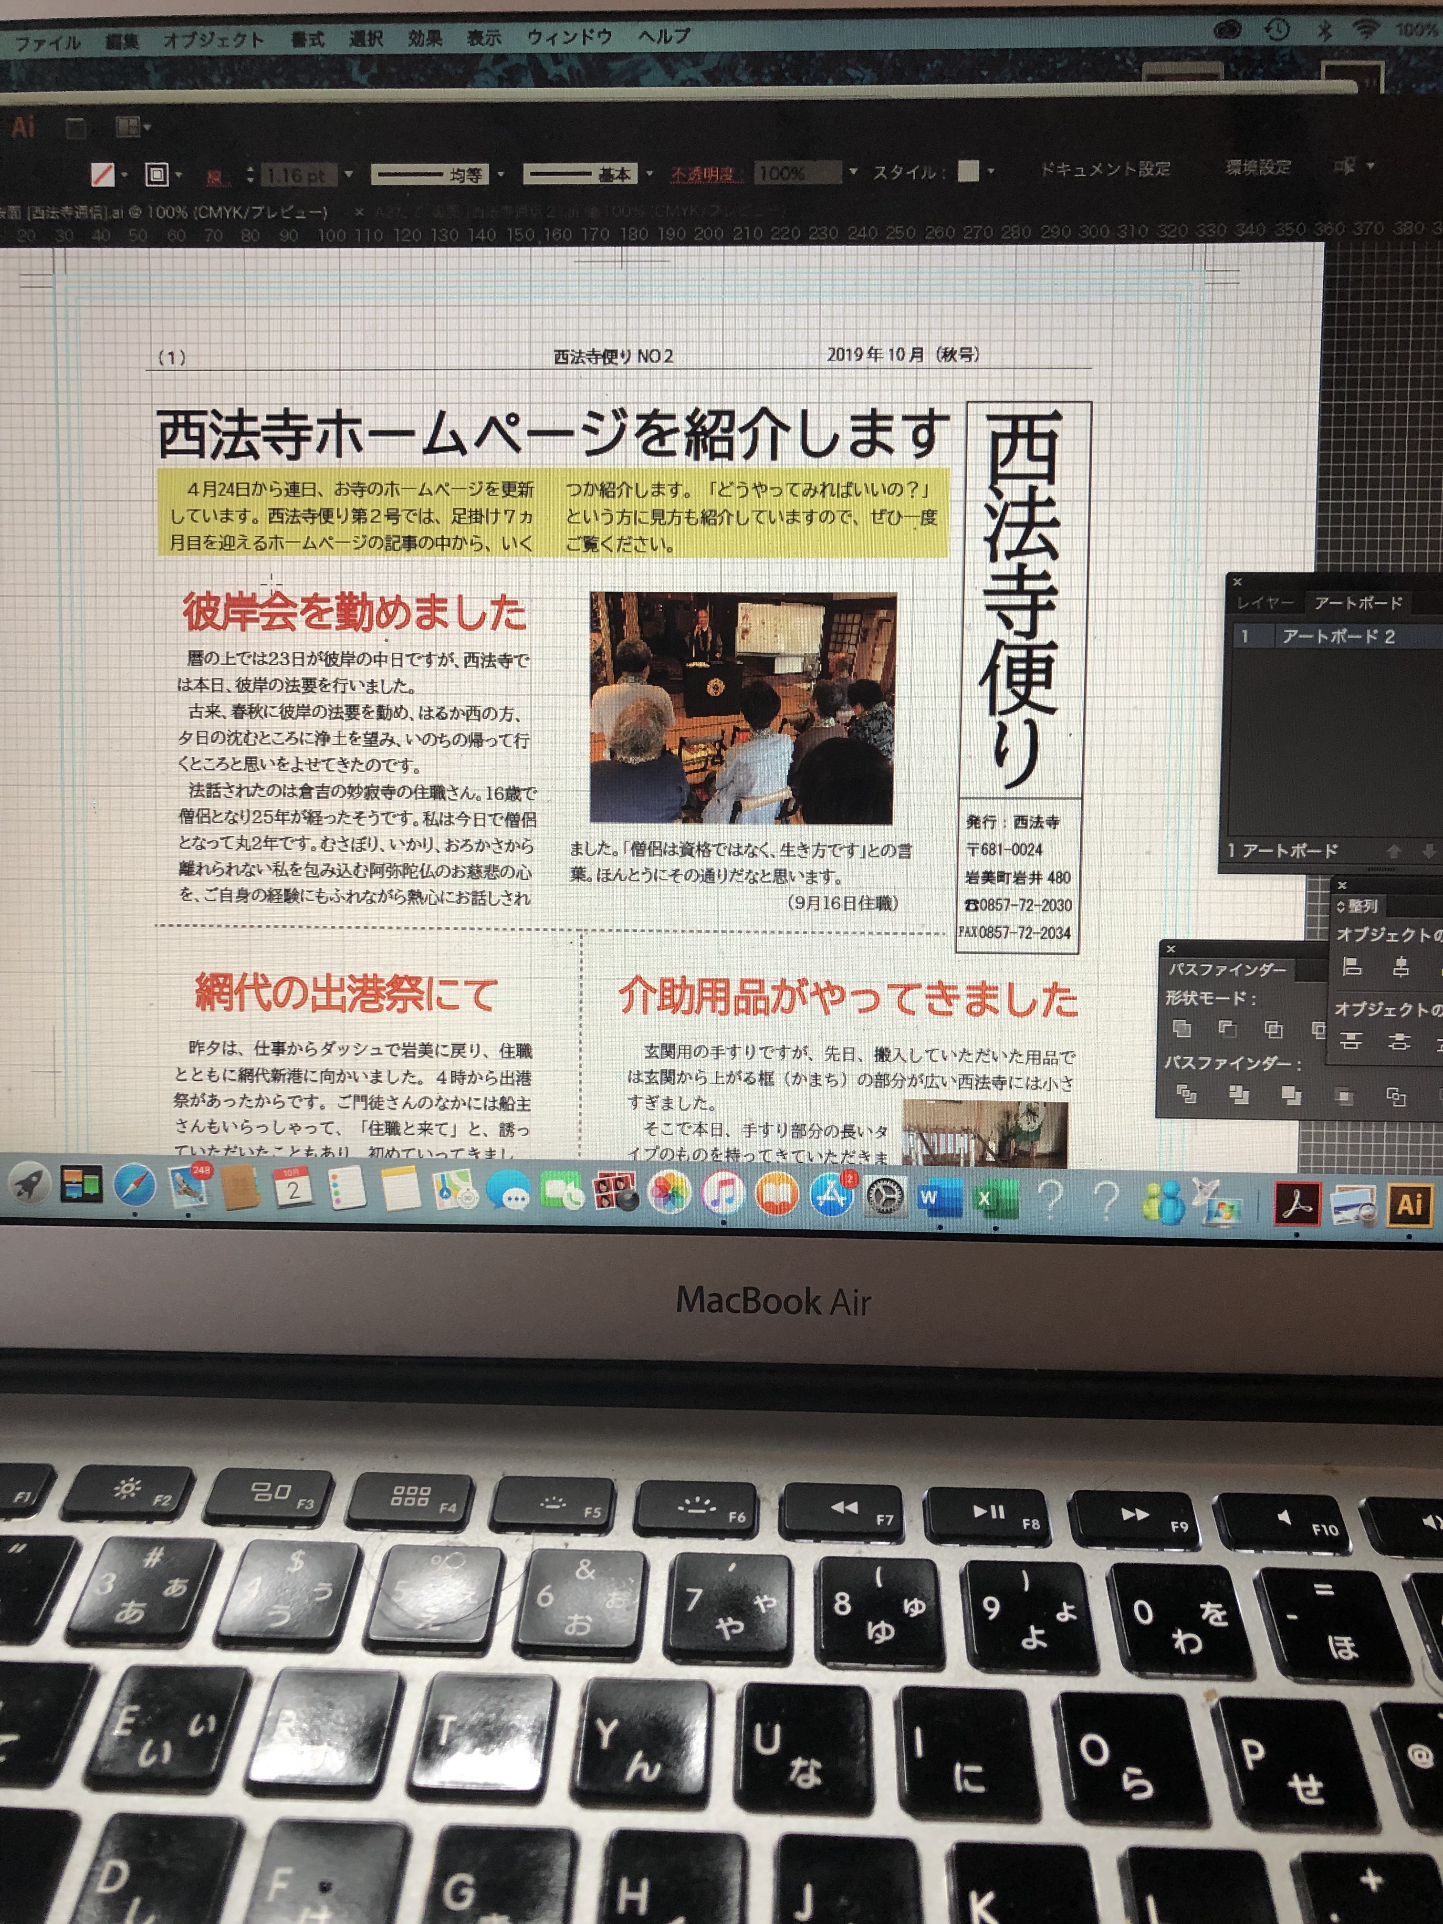Open the 効果 menu in menu bar
The width and height of the screenshot is (1443, 1924).
click(x=425, y=38)
